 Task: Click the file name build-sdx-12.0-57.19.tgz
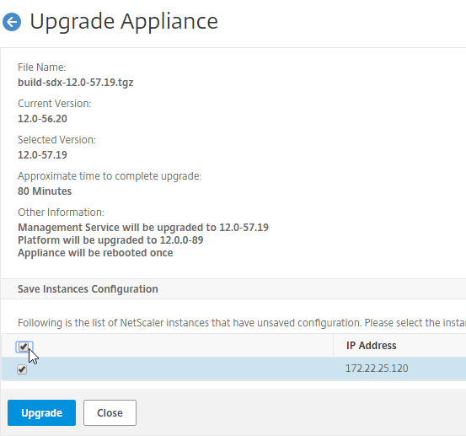coord(76,83)
